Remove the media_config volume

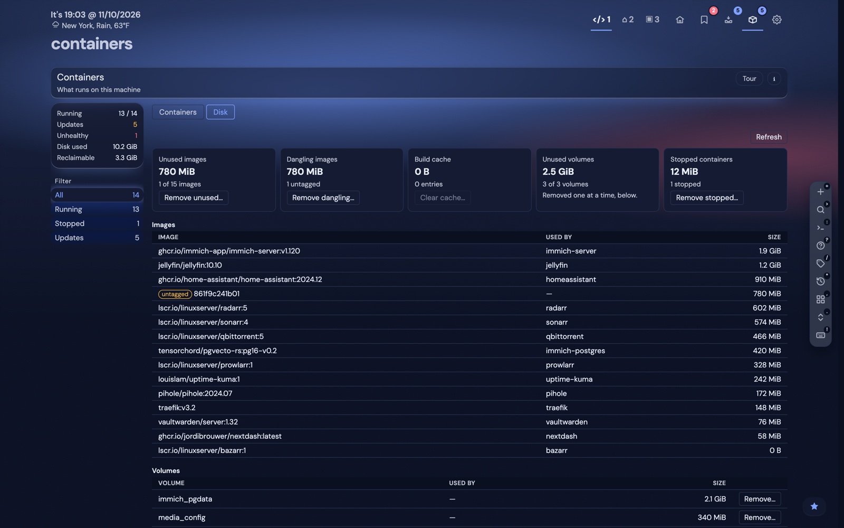(x=760, y=517)
